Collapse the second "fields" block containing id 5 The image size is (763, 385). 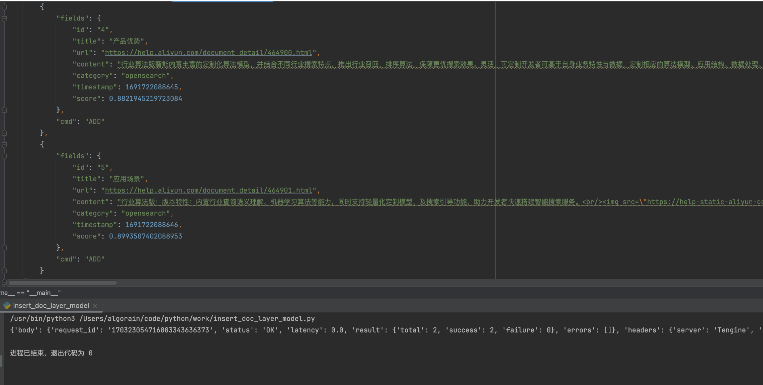[4, 156]
